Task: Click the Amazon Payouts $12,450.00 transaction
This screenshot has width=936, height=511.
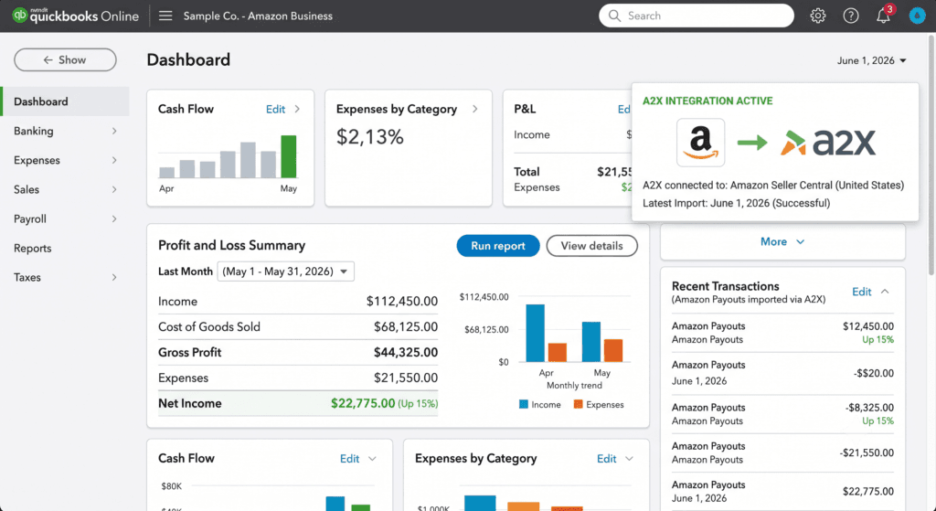Action: point(782,333)
